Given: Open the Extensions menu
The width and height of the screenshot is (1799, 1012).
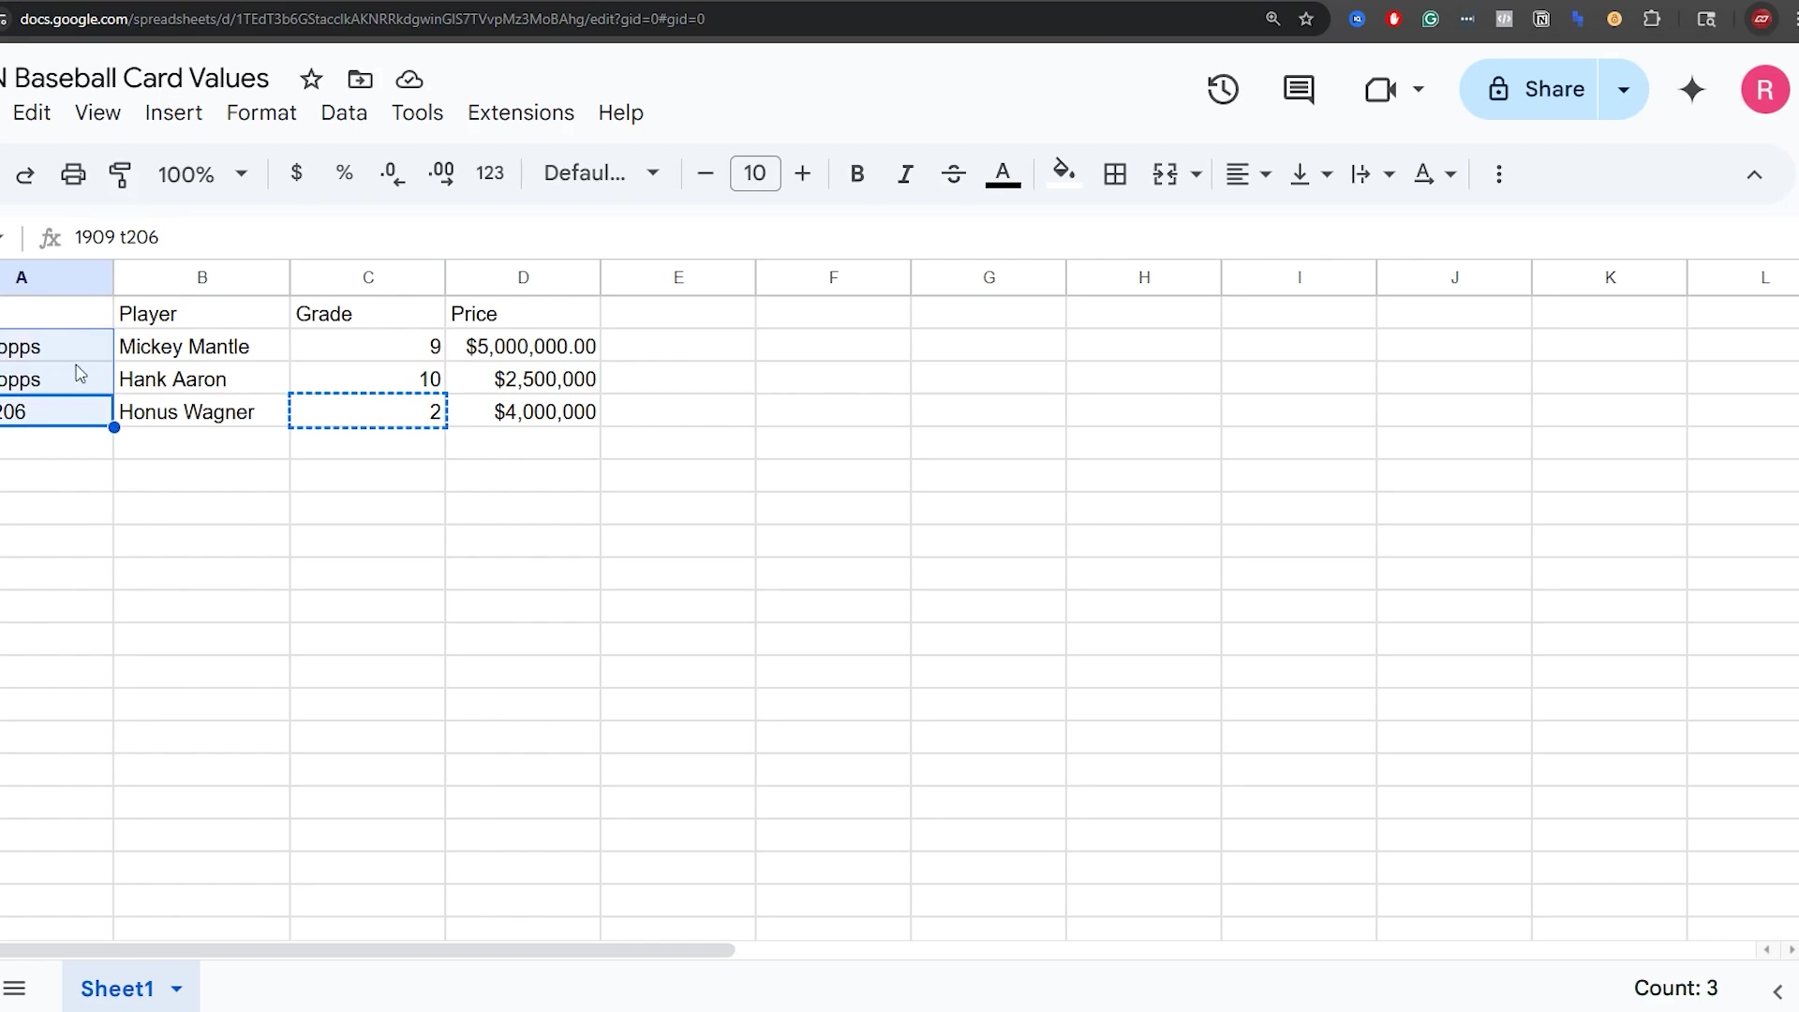Looking at the screenshot, I should (521, 113).
